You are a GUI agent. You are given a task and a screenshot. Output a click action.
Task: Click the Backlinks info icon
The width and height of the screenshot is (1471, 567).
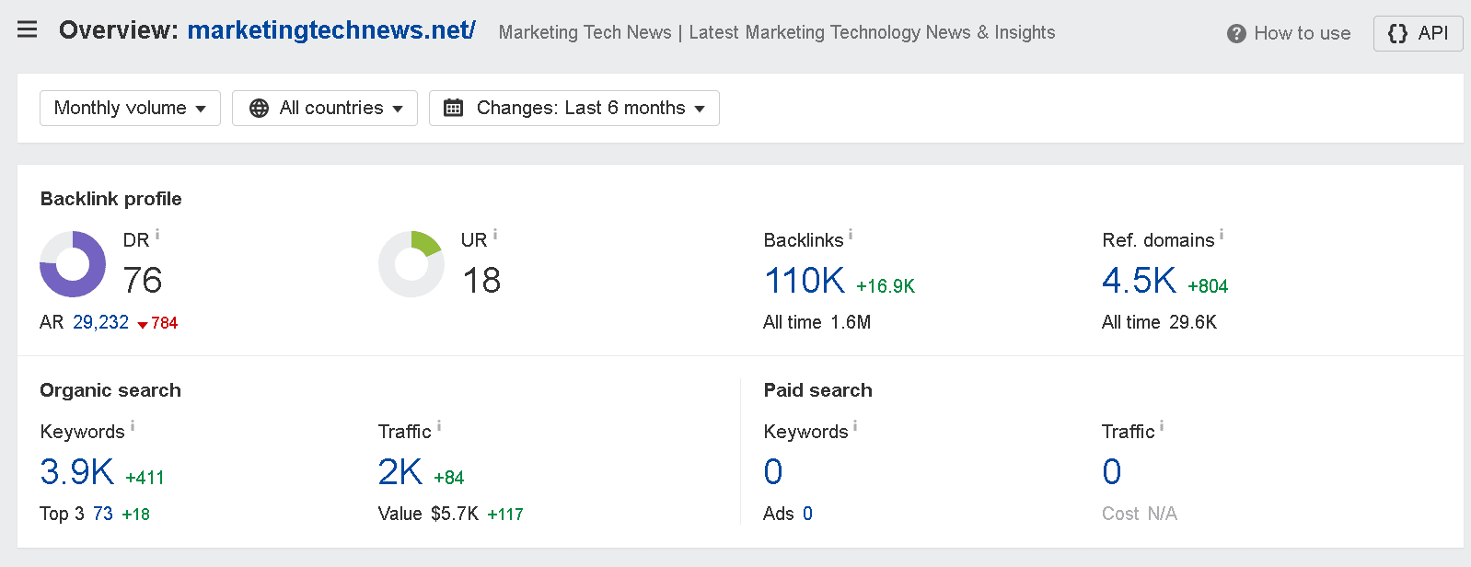pos(851,235)
